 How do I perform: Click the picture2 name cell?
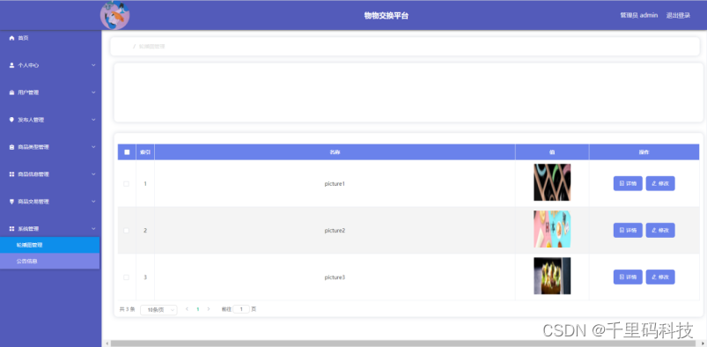tap(335, 231)
